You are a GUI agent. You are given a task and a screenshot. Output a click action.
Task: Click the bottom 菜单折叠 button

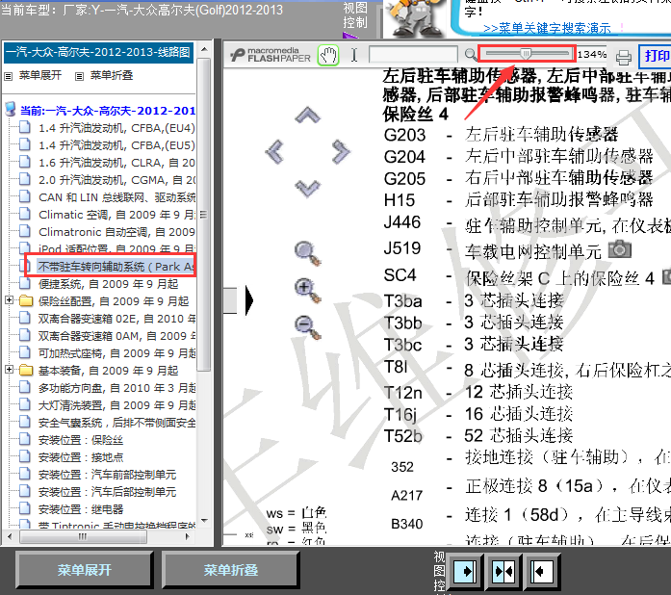230,570
